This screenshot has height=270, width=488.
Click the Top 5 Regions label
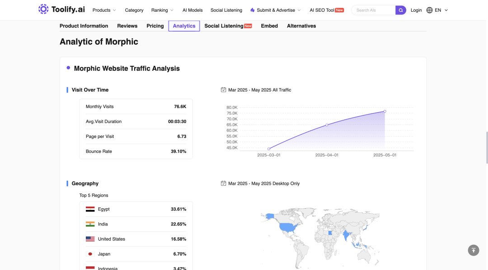pyautogui.click(x=94, y=195)
